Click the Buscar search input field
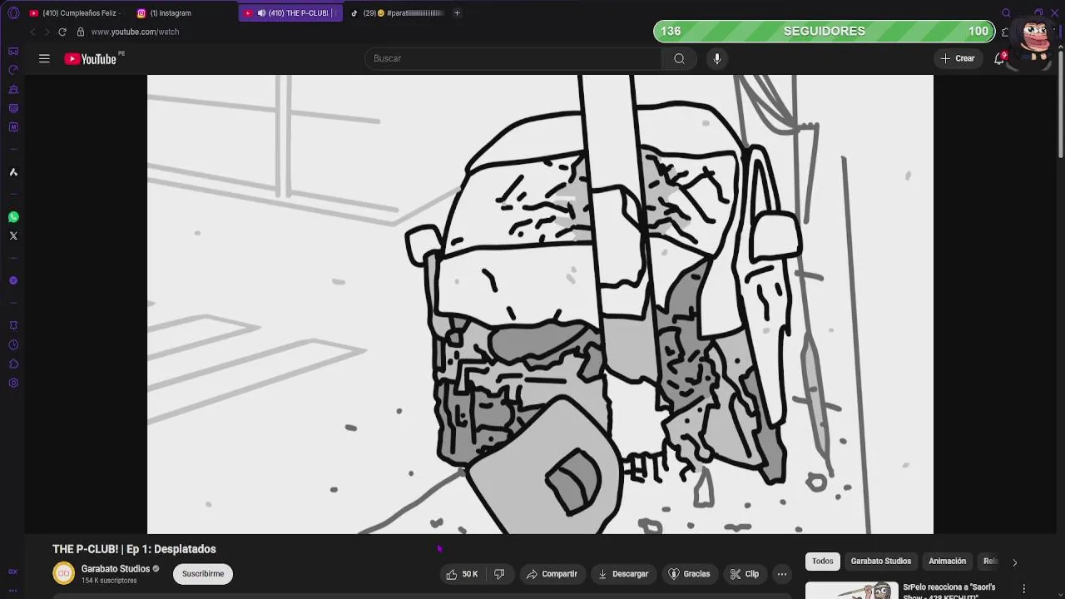Image resolution: width=1065 pixels, height=599 pixels. point(513,58)
